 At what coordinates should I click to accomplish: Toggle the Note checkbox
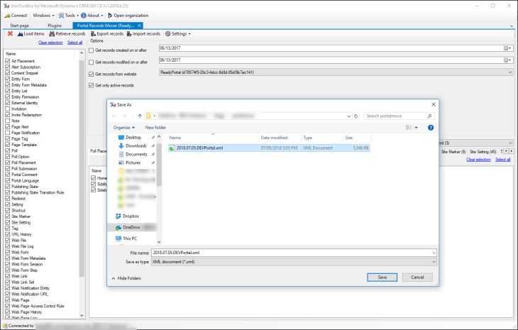click(x=8, y=121)
